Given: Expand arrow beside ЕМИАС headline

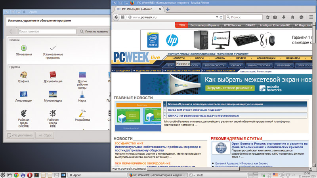Looking at the screenshot, I should pos(165,116).
